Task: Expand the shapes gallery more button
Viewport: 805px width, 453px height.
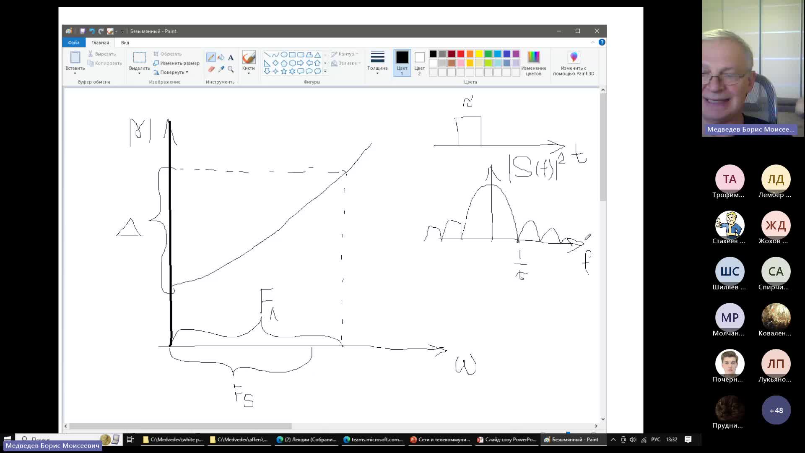Action: coord(325,71)
